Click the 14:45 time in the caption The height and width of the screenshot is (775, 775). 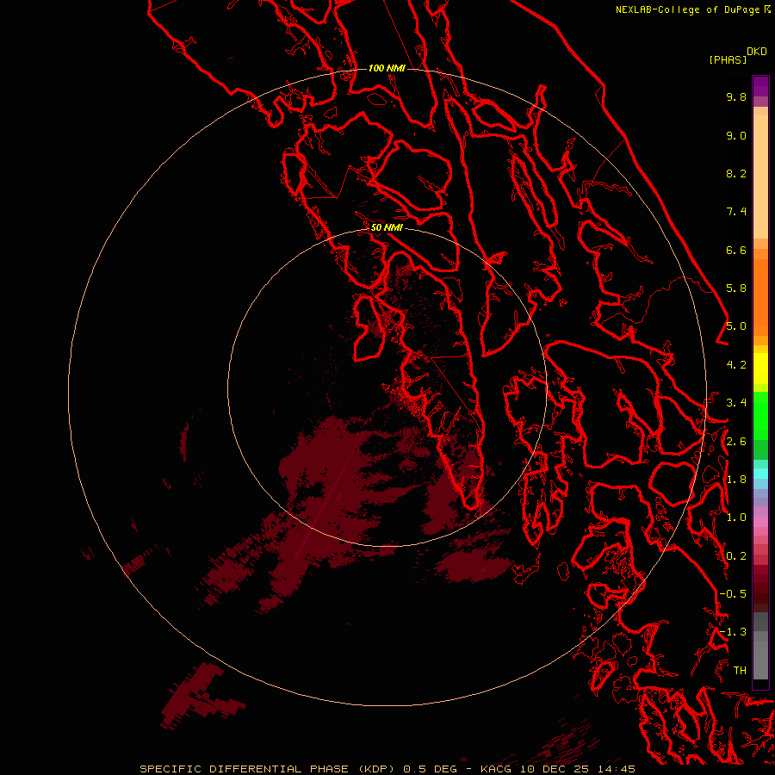(x=616, y=769)
